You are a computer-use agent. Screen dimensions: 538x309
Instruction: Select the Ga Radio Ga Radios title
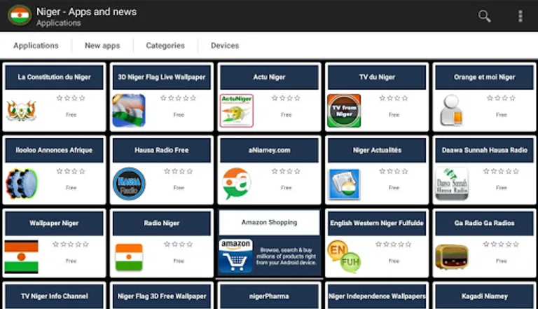pyautogui.click(x=485, y=224)
